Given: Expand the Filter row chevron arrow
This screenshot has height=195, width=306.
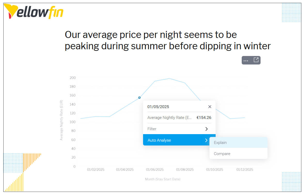Looking at the screenshot, I should click(x=206, y=129).
